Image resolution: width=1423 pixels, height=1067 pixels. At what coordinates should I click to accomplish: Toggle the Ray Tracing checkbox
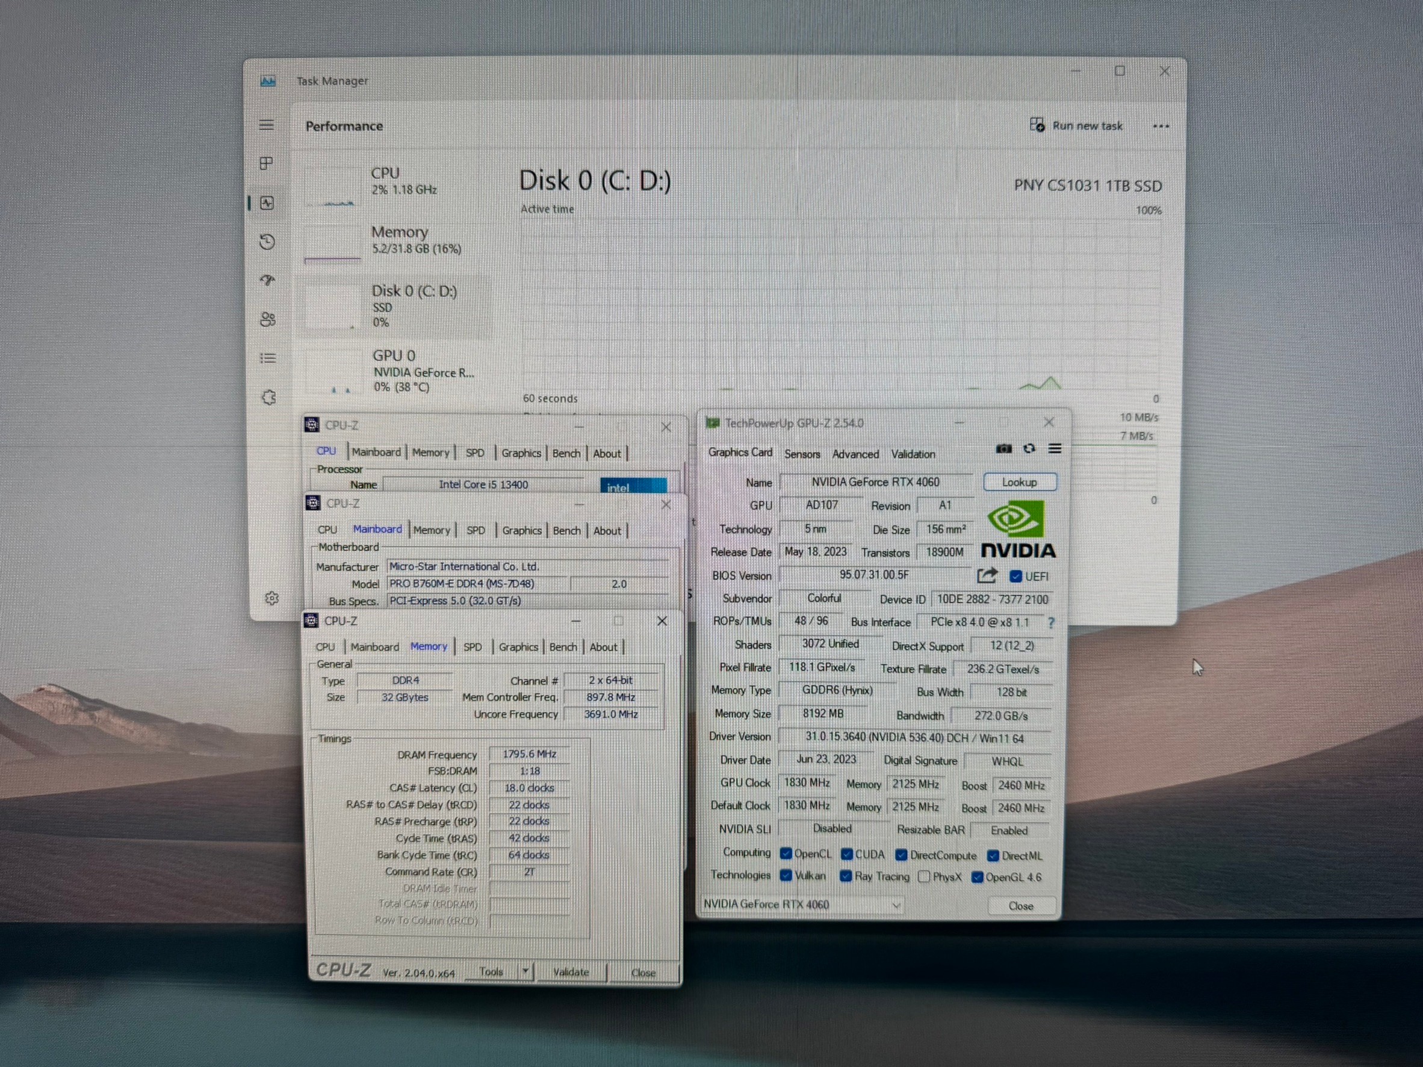tap(846, 876)
